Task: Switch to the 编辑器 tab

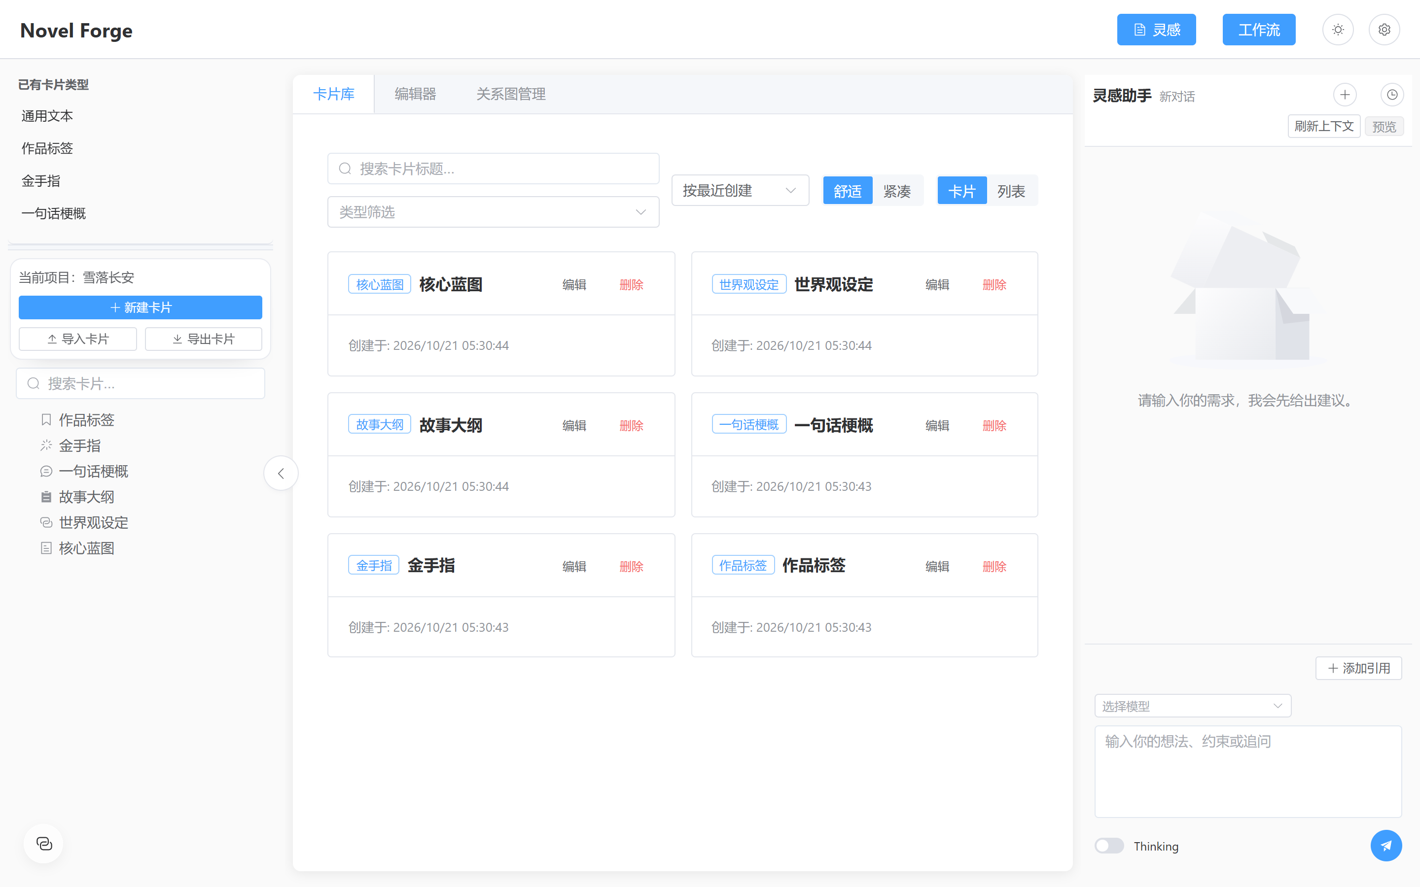Action: click(x=415, y=94)
